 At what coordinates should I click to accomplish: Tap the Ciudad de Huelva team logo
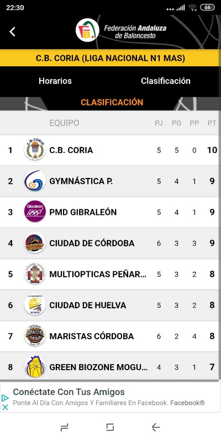35,305
